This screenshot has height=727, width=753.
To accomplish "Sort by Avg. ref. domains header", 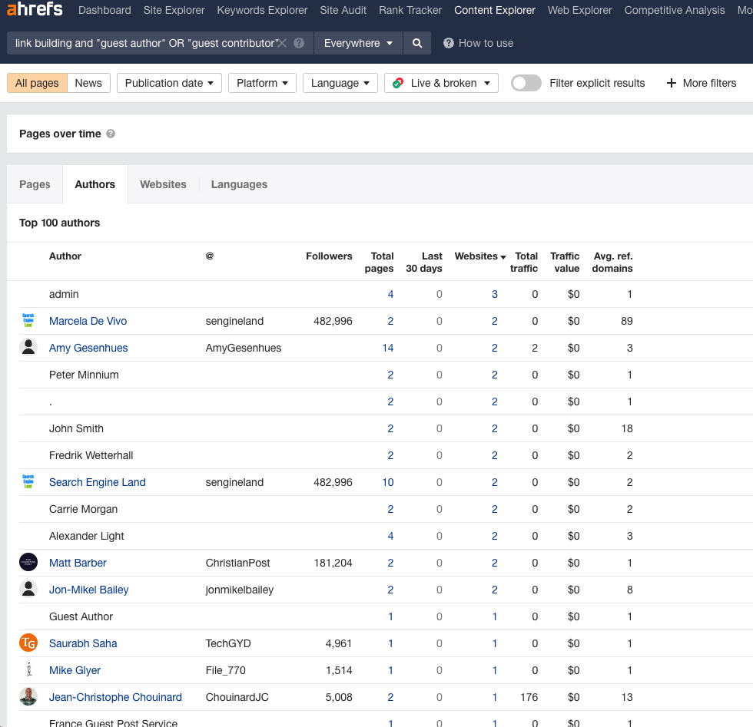I will pyautogui.click(x=612, y=262).
